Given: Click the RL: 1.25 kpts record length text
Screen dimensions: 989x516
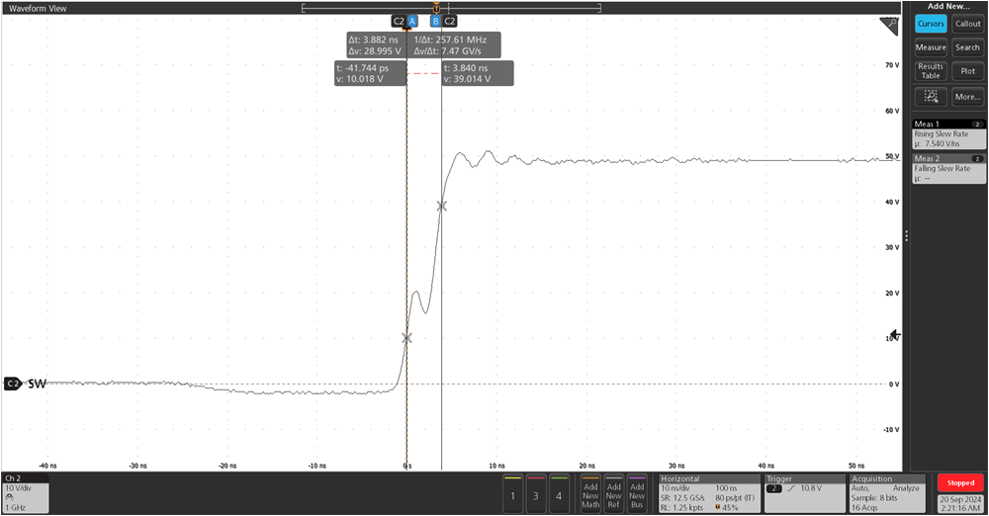Looking at the screenshot, I should (x=681, y=508).
